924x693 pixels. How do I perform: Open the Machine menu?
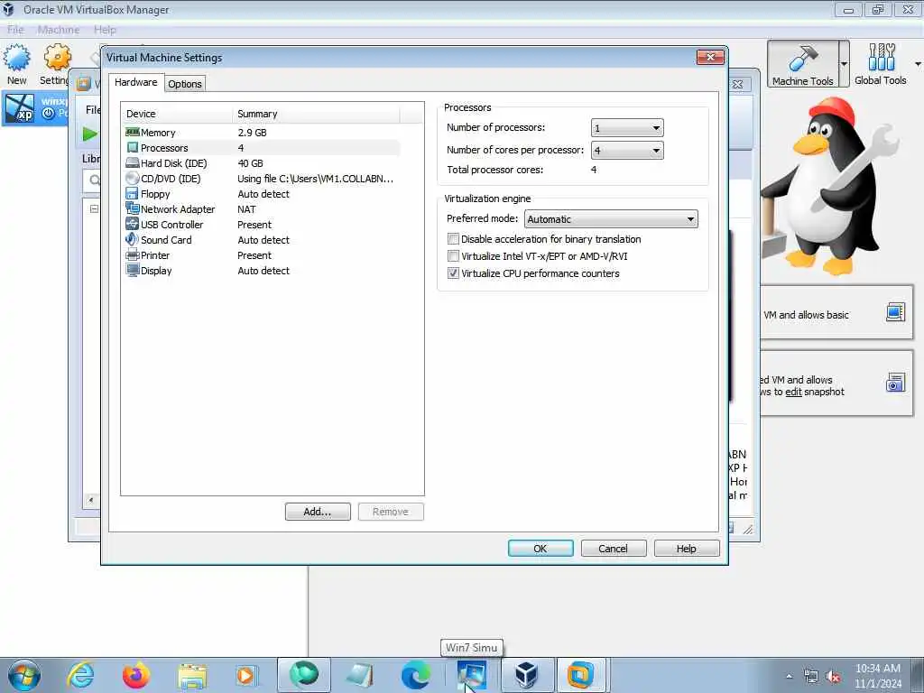(59, 30)
